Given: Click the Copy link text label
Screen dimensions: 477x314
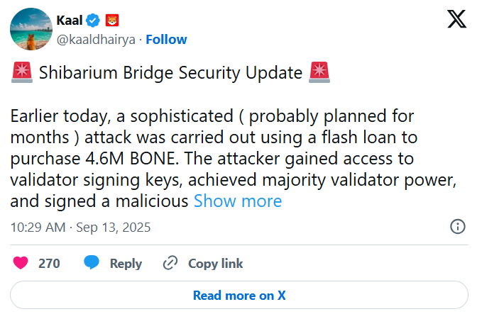Looking at the screenshot, I should [x=215, y=264].
